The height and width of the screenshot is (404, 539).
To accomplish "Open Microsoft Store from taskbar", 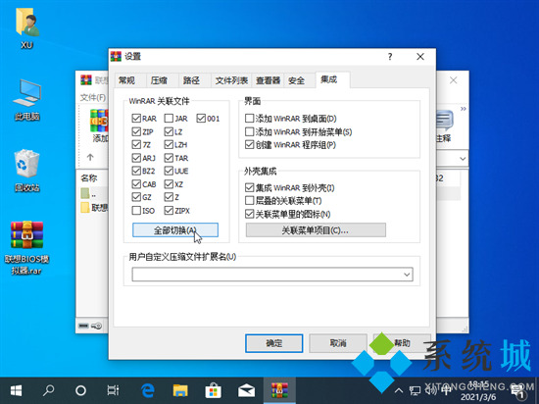I will tap(213, 390).
